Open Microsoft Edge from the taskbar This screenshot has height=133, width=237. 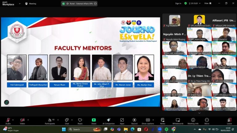pyautogui.click(x=132, y=129)
